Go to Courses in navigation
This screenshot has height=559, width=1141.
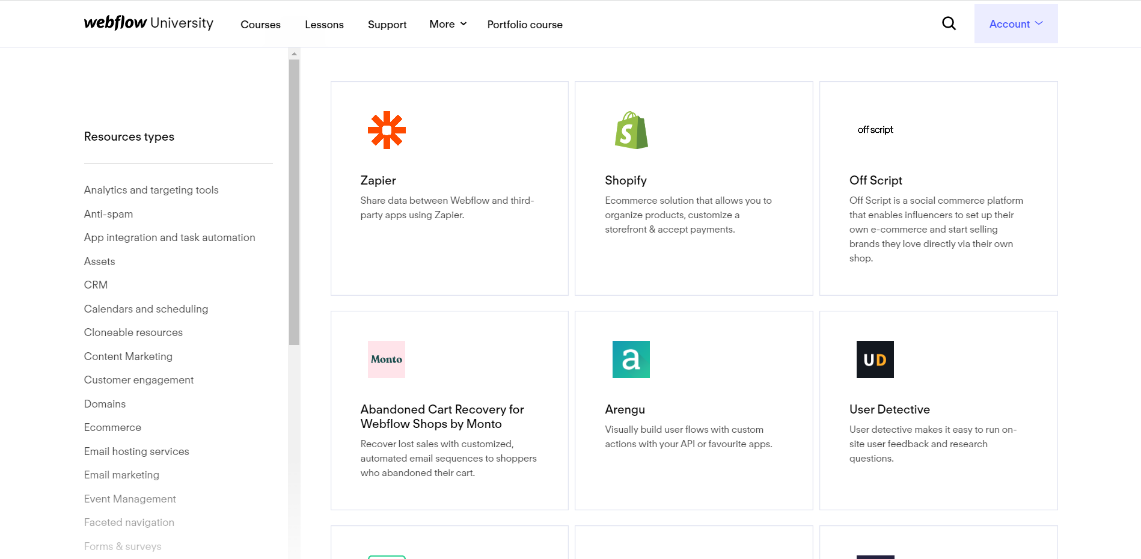click(x=260, y=25)
